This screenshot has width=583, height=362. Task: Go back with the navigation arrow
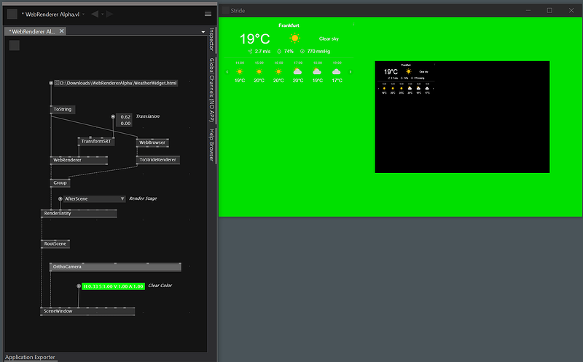point(95,14)
